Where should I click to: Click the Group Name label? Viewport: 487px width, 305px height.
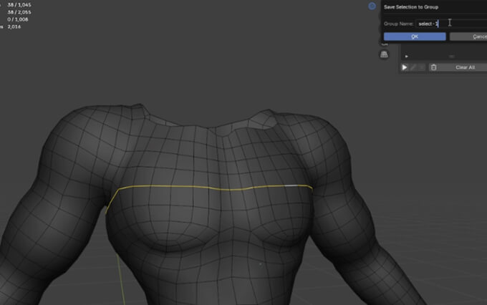pos(398,24)
